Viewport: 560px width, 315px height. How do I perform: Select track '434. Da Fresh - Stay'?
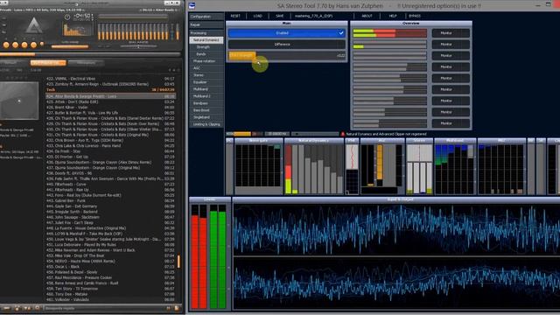pyautogui.click(x=110, y=151)
